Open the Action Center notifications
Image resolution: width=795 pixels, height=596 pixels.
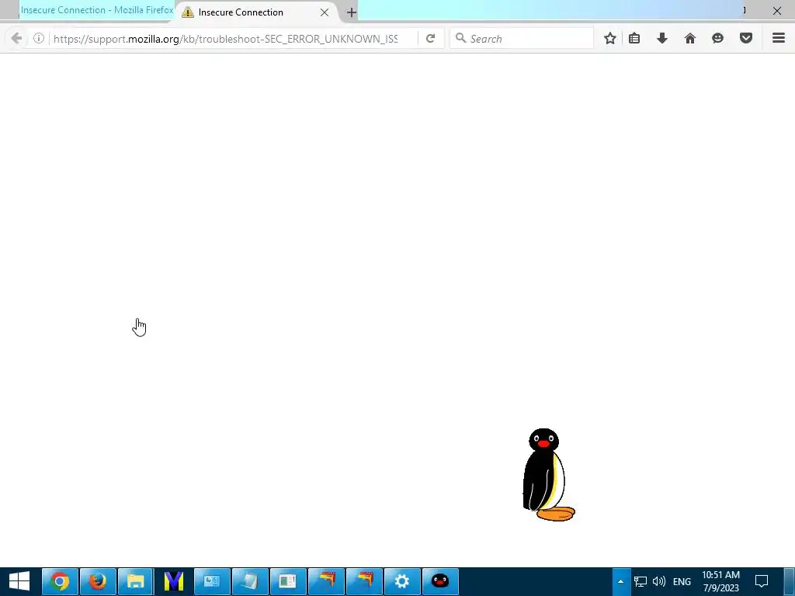point(762,581)
